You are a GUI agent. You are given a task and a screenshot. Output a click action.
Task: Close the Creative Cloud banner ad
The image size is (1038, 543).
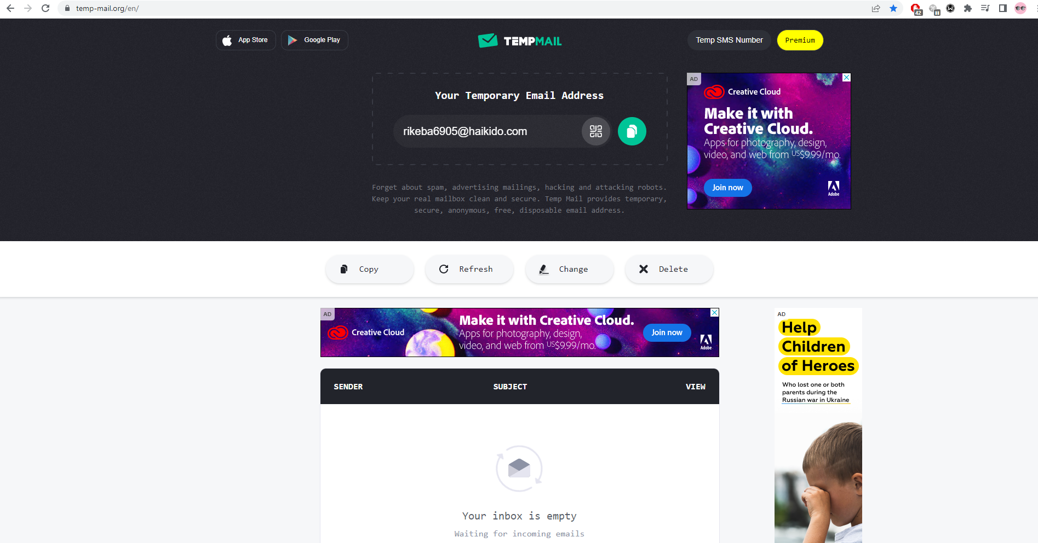(x=714, y=312)
